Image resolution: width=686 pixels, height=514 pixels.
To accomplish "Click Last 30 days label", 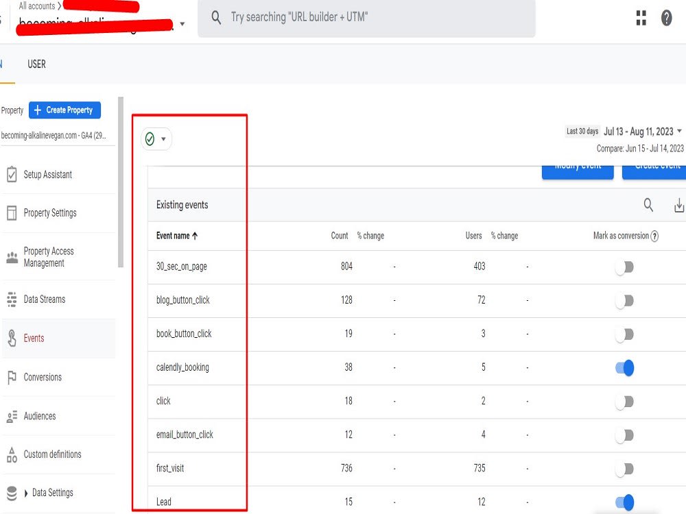I will [x=582, y=131].
